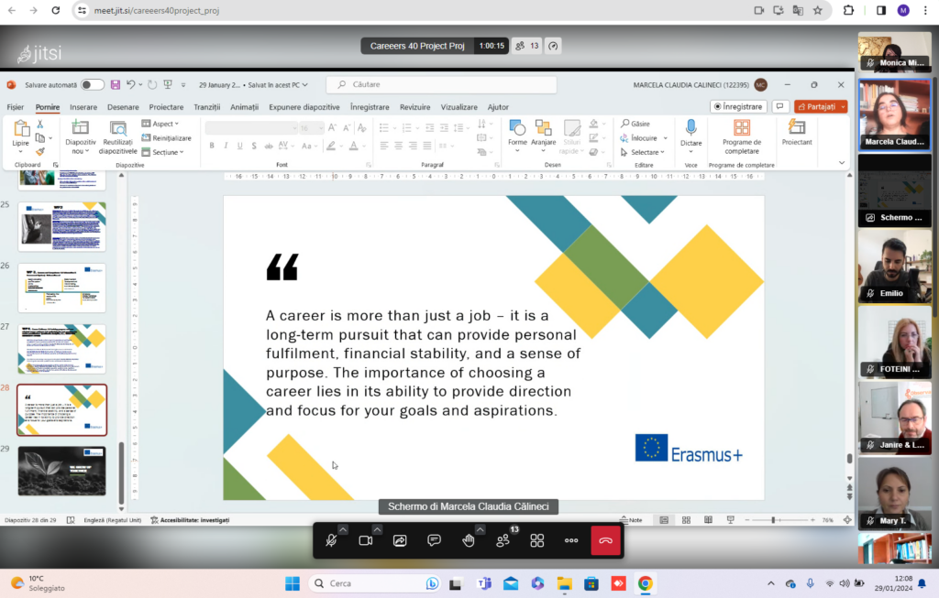Image resolution: width=939 pixels, height=598 pixels.
Task: Open the Secțiune dropdown
Action: 163,153
